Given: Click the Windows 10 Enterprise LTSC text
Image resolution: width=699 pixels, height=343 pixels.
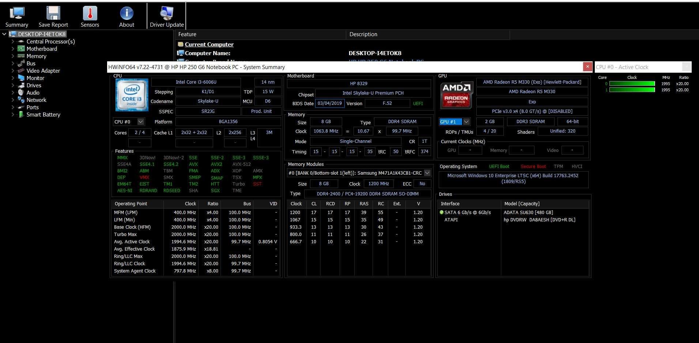Looking at the screenshot, I should (513, 179).
